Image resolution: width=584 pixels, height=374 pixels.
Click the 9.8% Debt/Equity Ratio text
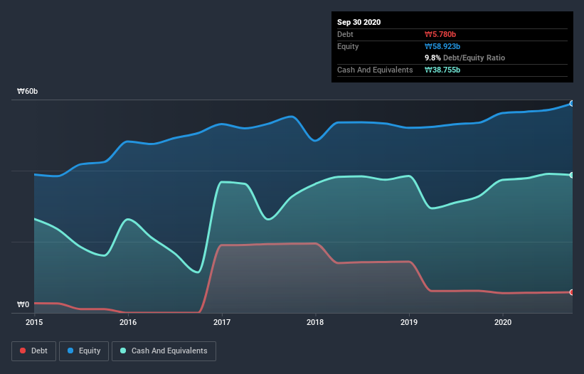[464, 58]
